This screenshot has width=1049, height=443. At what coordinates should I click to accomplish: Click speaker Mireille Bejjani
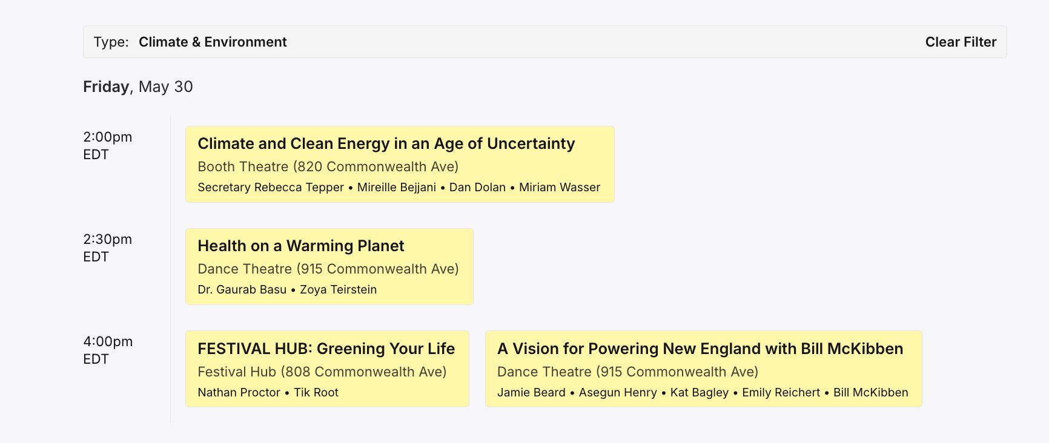[396, 188]
